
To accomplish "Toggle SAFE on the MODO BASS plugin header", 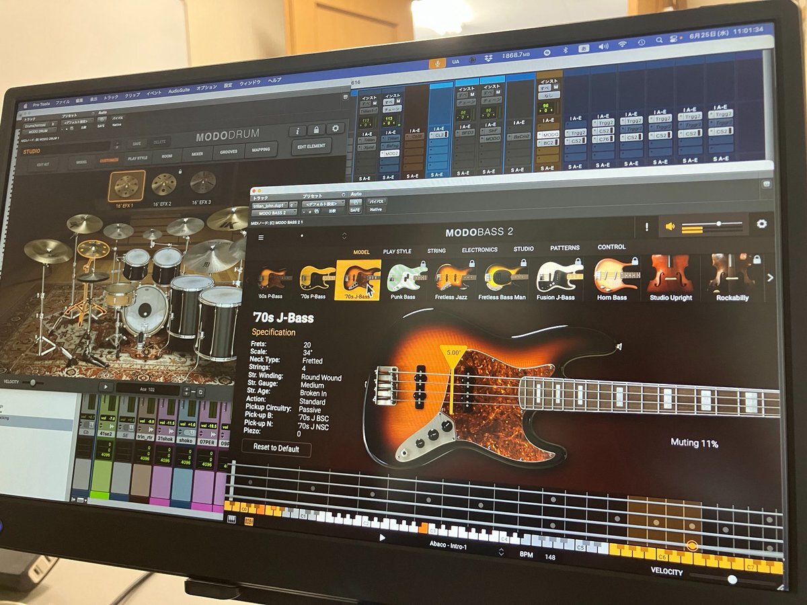I will (354, 210).
